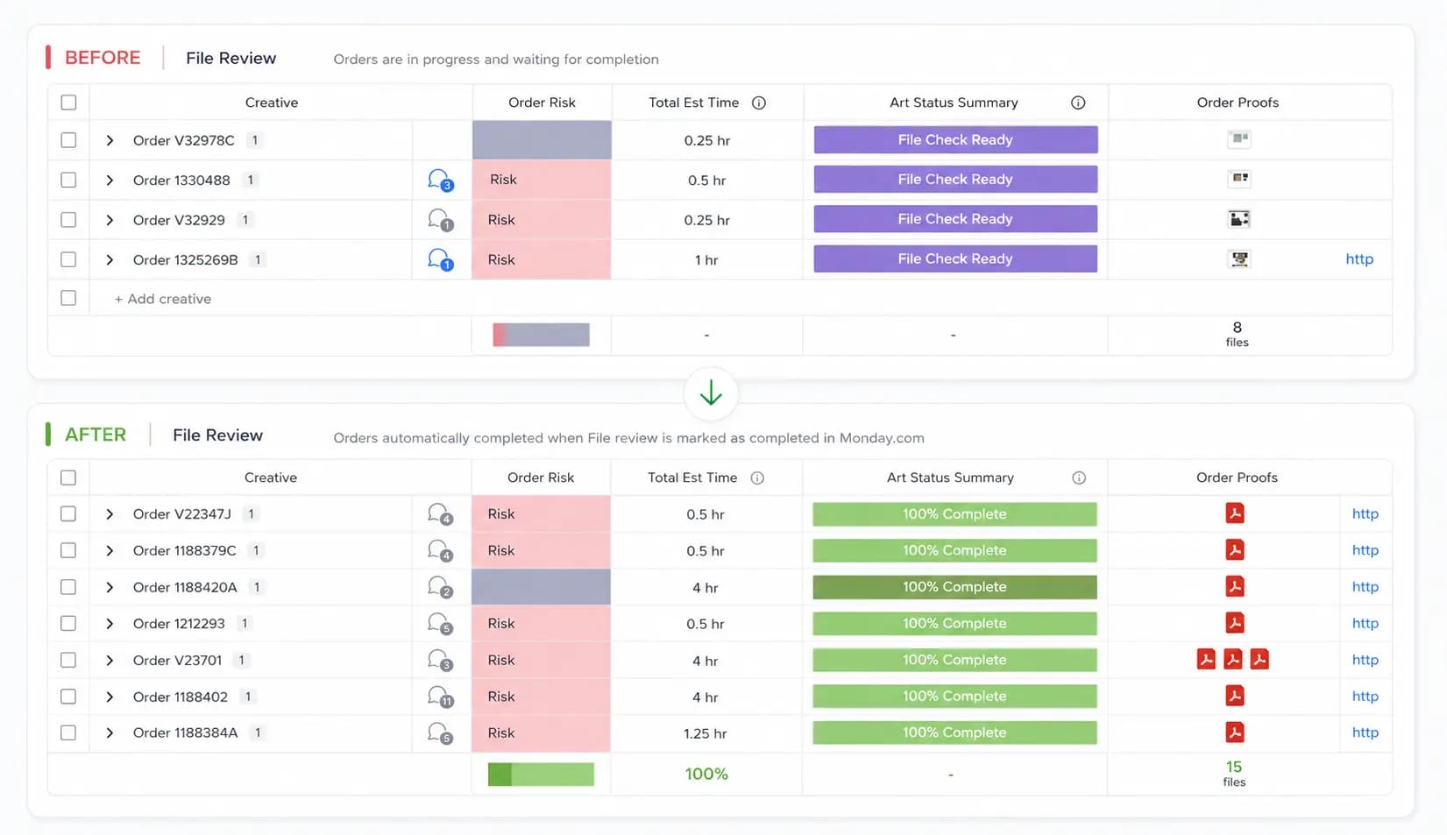The height and width of the screenshot is (835, 1447).
Task: Click Creative column header in BEFORE table
Action: pos(272,103)
